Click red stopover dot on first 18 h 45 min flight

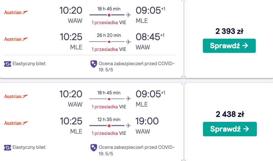click(x=109, y=15)
